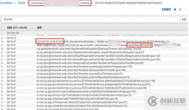Expand the submitApiOrder stack trace row
189x110 pixels.
[x=2, y=81]
